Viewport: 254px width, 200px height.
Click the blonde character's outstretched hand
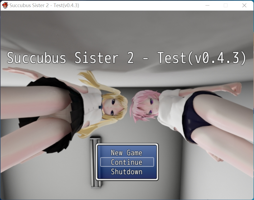click(11, 70)
